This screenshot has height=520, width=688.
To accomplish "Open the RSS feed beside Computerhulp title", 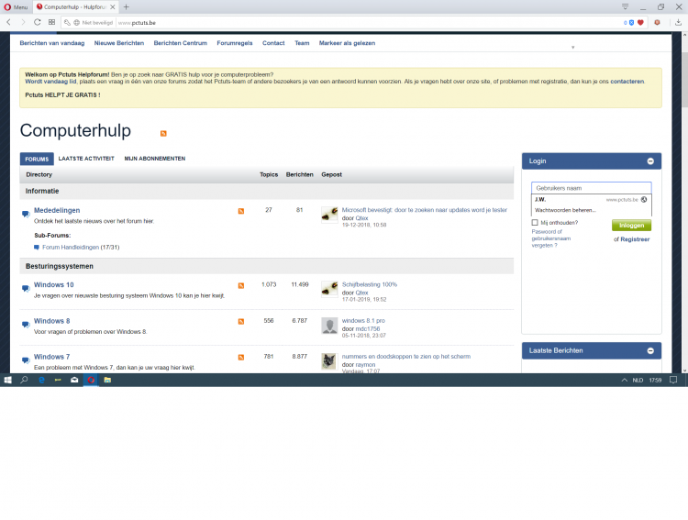I will click(163, 133).
